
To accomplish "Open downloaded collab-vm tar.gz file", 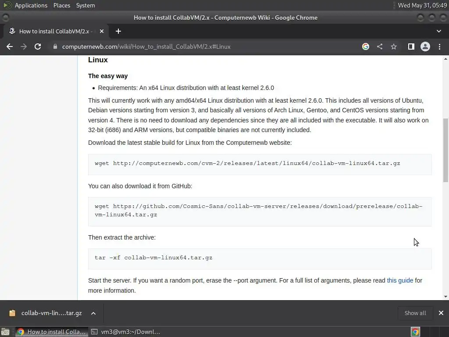I will (46, 313).
